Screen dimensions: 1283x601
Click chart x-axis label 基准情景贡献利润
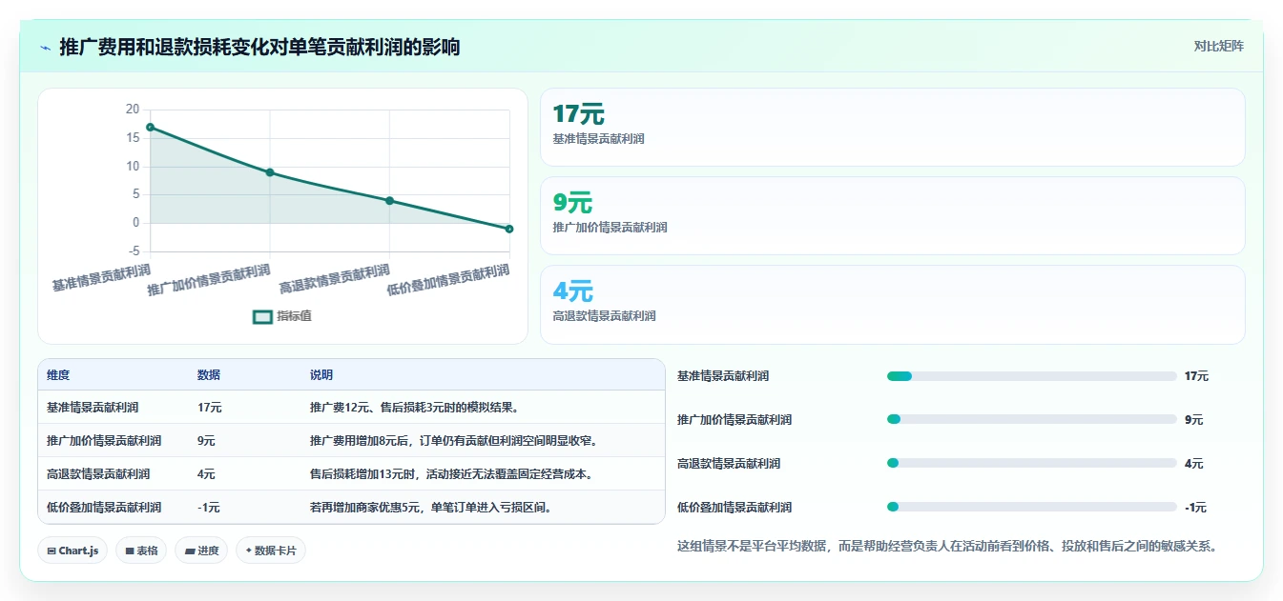[101, 277]
